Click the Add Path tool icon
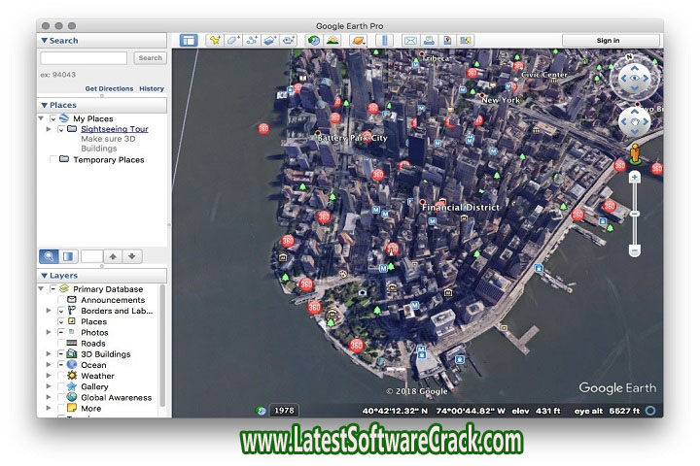The image size is (700, 466). click(251, 40)
